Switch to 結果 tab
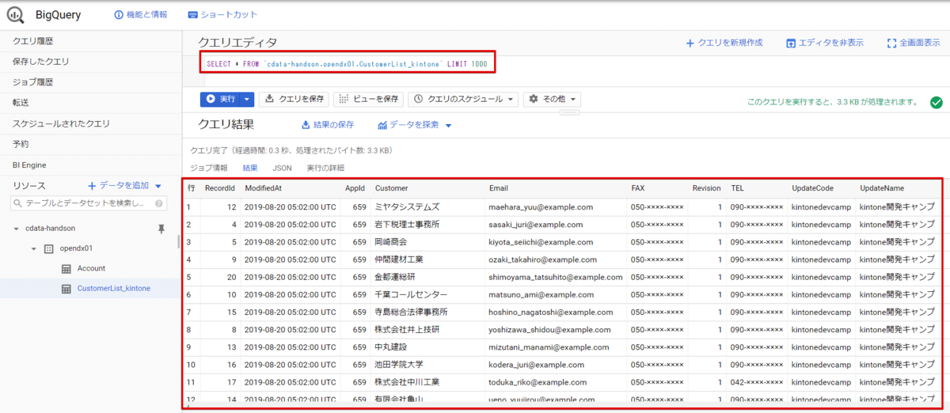950x413 pixels. [x=250, y=168]
